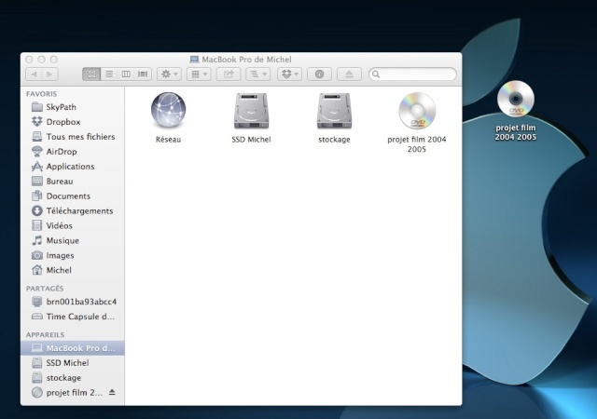The image size is (597, 419).
Task: Click the Michel house icon
Action: (x=37, y=270)
